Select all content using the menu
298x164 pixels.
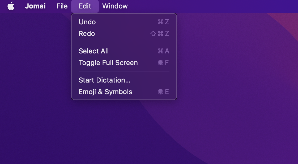point(93,51)
